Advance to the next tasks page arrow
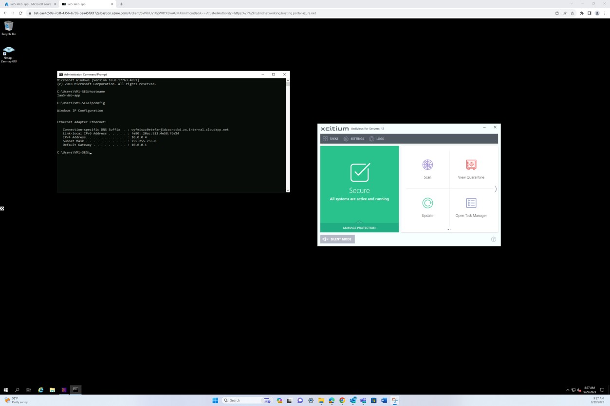Image resolution: width=610 pixels, height=406 pixels. click(x=495, y=189)
